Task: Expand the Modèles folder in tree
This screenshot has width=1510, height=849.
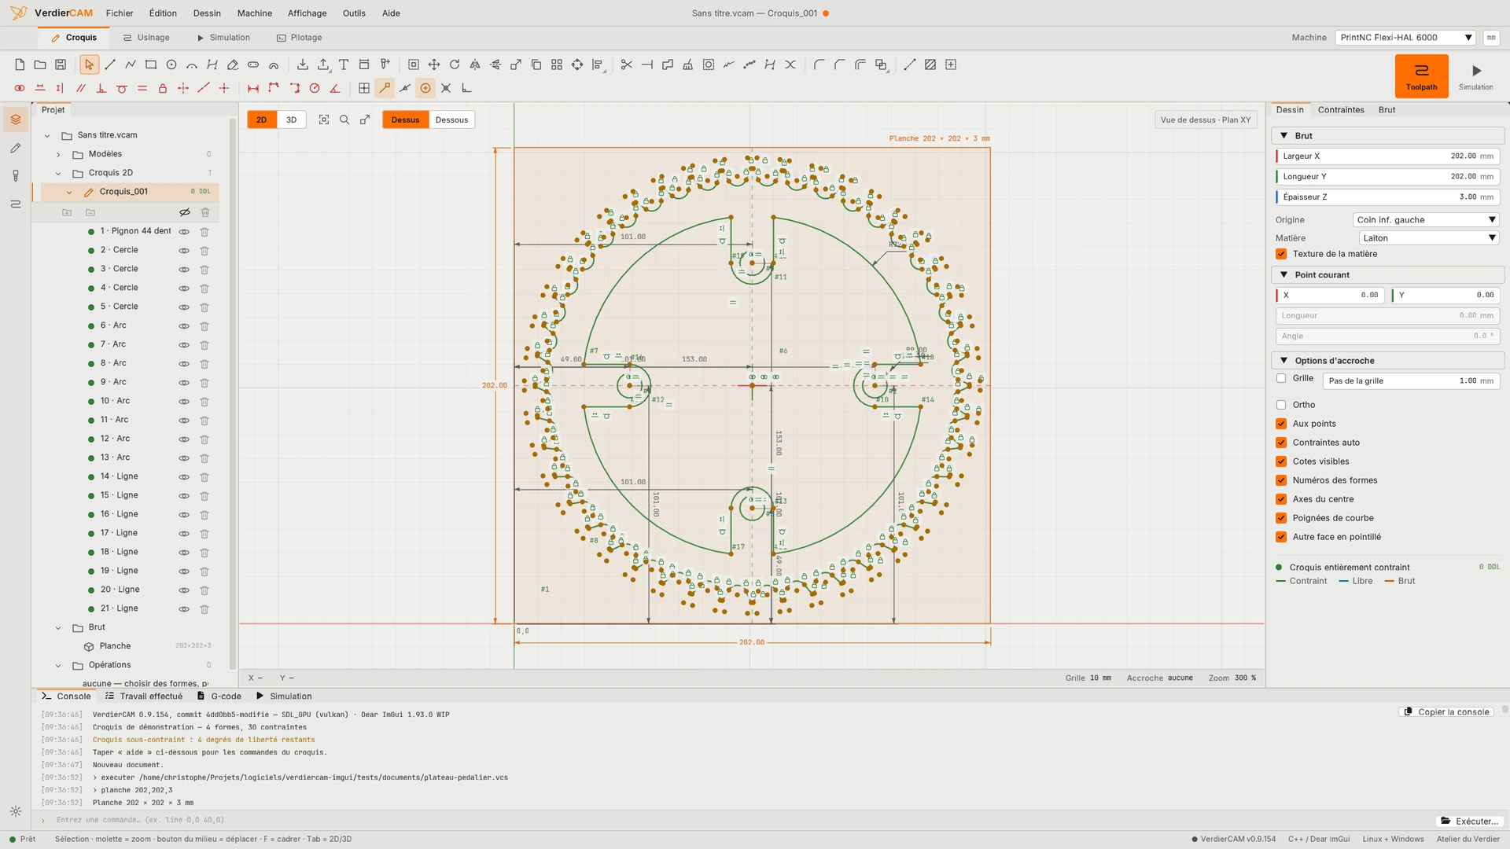Action: tap(58, 155)
